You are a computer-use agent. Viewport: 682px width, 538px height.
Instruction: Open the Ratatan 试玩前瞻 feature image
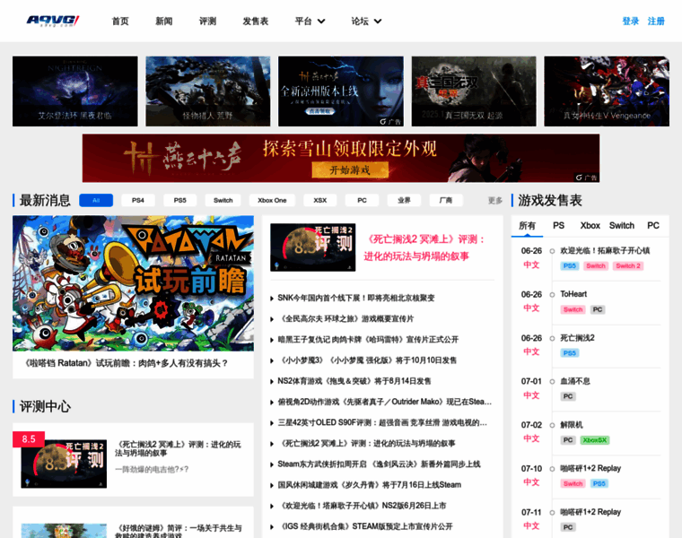pos(133,283)
